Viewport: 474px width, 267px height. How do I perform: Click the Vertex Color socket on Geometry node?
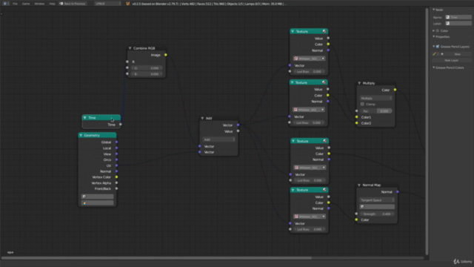click(116, 177)
